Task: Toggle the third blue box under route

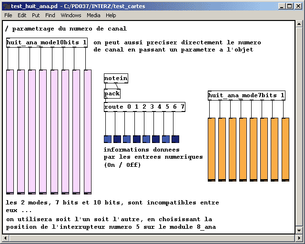Action: point(127,139)
